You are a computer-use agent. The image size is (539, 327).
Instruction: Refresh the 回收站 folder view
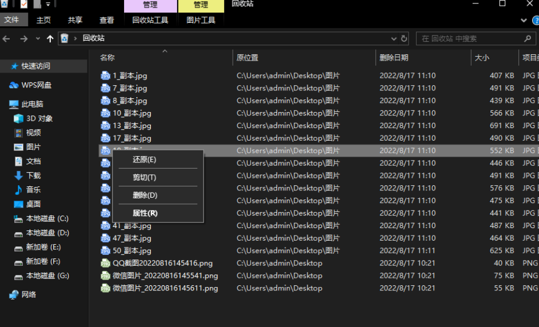[x=404, y=38]
